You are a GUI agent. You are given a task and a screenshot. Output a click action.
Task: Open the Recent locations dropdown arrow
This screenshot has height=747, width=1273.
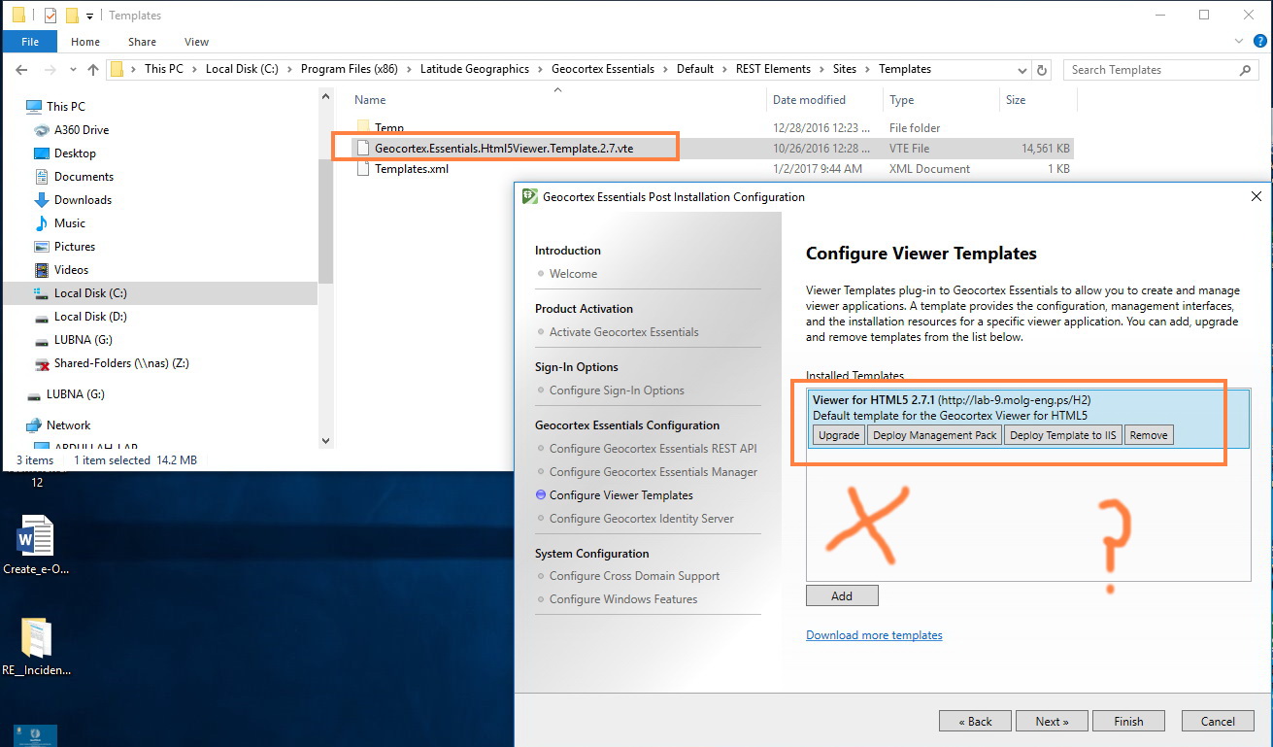[x=71, y=70]
